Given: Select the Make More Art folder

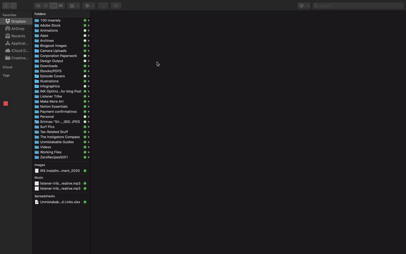Looking at the screenshot, I should [62, 101].
